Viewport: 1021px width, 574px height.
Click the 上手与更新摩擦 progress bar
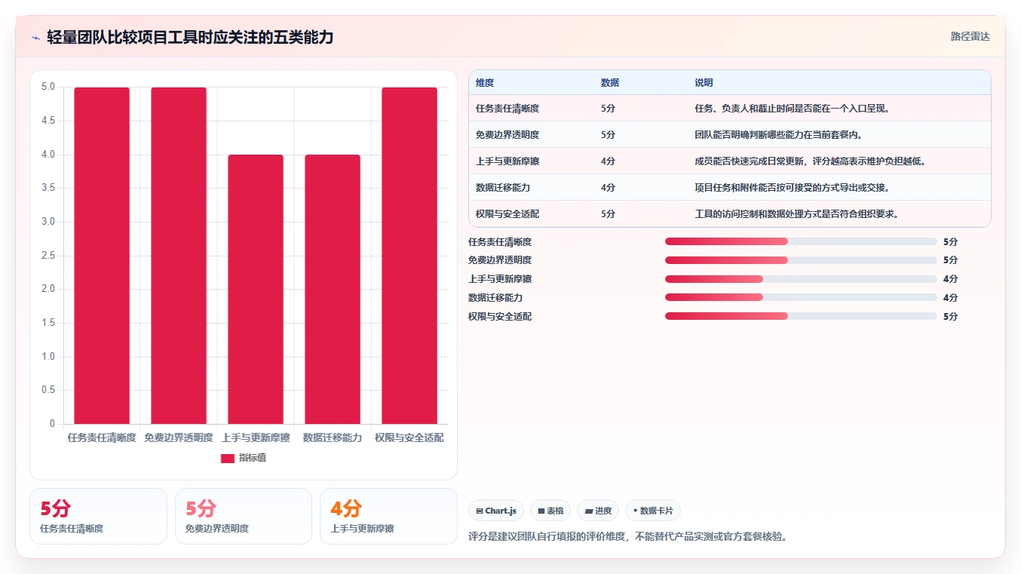point(801,279)
